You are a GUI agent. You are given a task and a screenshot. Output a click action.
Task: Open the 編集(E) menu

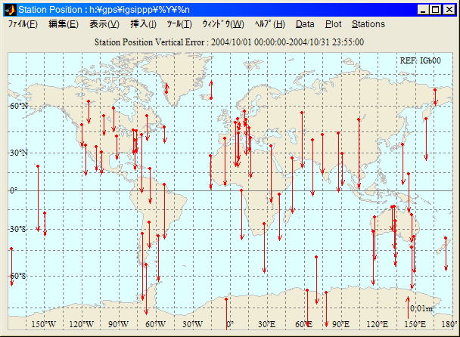click(63, 24)
